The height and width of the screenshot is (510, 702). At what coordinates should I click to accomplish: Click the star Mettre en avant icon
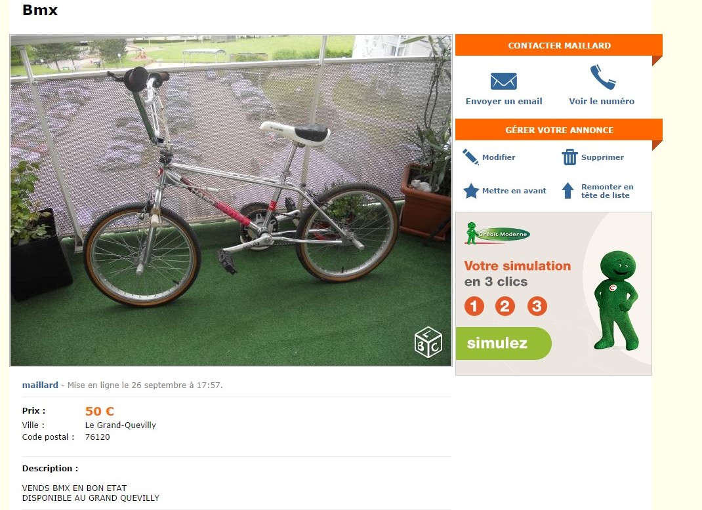tap(471, 191)
